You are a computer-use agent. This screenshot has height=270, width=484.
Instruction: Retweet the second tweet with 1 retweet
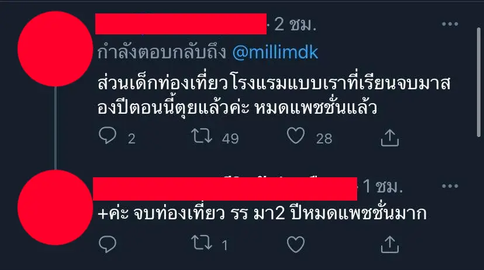click(202, 243)
